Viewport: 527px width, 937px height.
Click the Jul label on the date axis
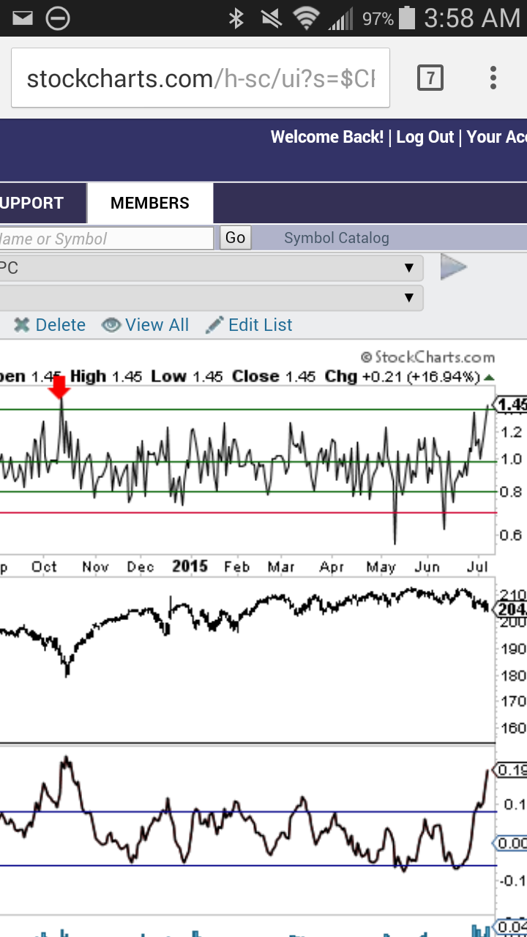pyautogui.click(x=477, y=567)
